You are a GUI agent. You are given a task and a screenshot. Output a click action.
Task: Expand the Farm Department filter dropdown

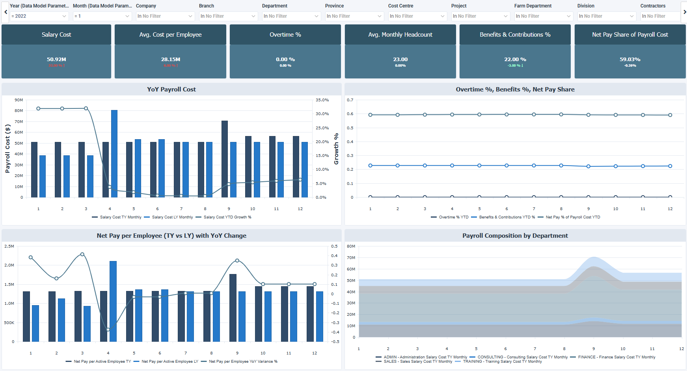pos(544,16)
